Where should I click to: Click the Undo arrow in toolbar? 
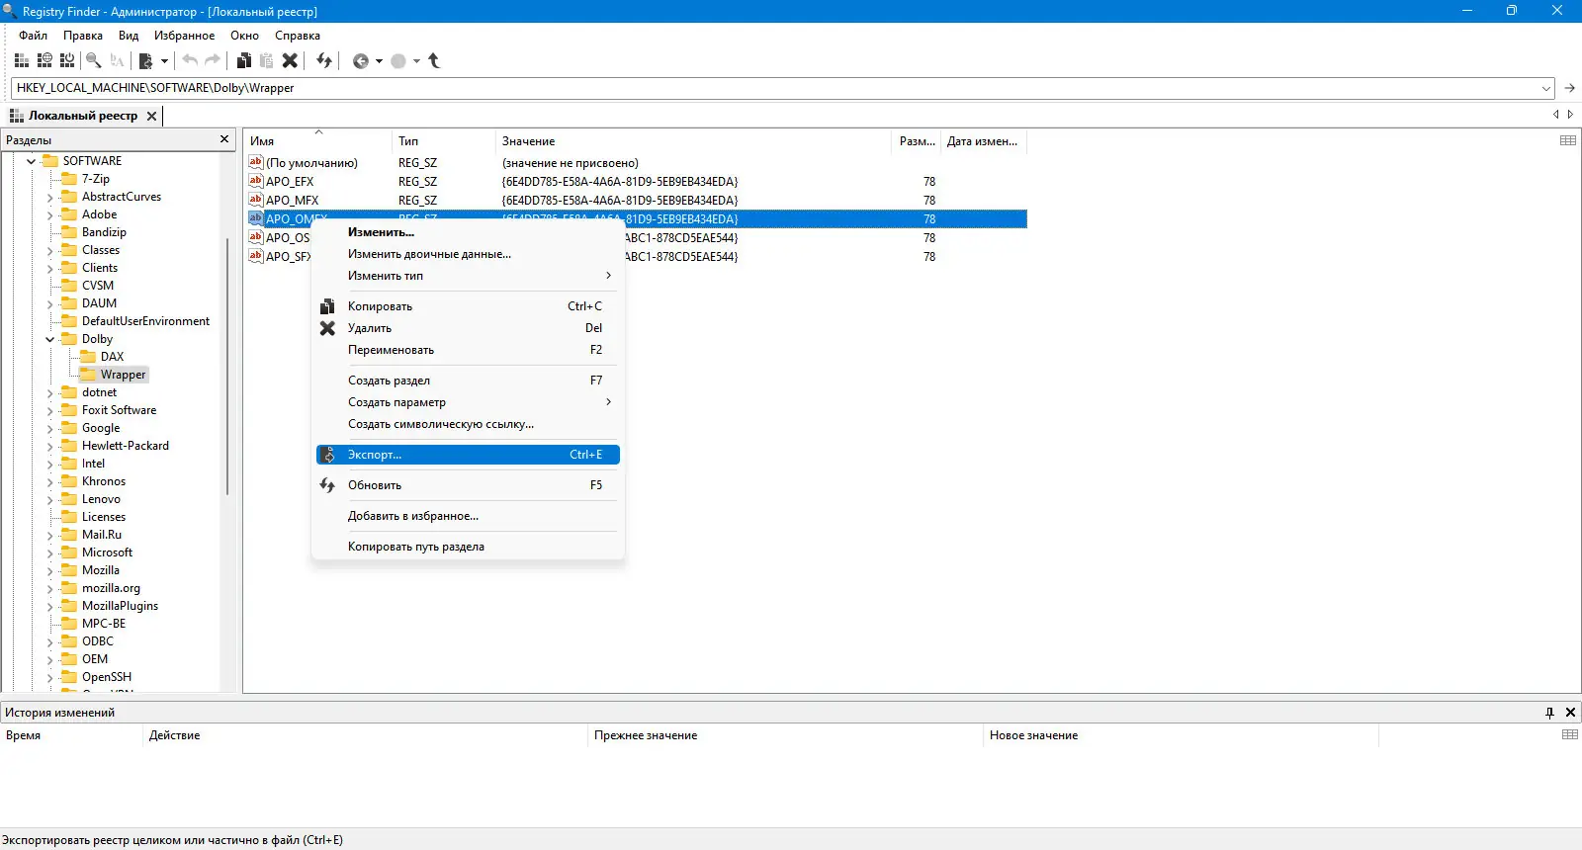tap(190, 60)
